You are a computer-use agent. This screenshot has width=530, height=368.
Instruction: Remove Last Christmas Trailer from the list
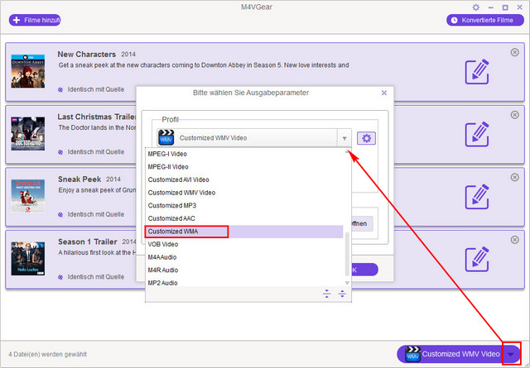coord(514,115)
